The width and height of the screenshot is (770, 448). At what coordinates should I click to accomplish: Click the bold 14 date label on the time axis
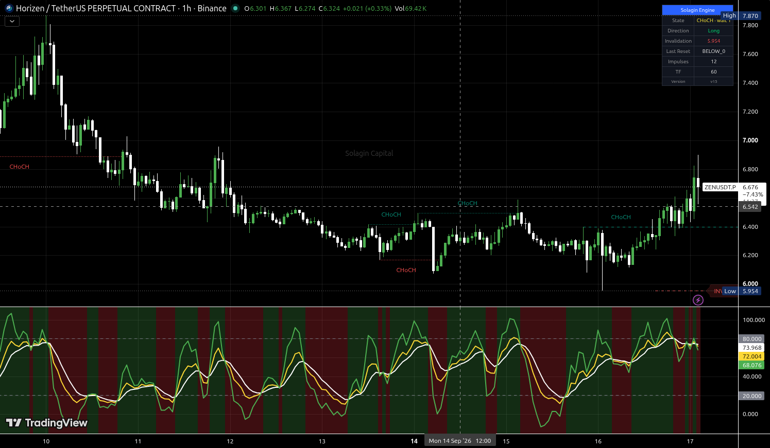414,441
